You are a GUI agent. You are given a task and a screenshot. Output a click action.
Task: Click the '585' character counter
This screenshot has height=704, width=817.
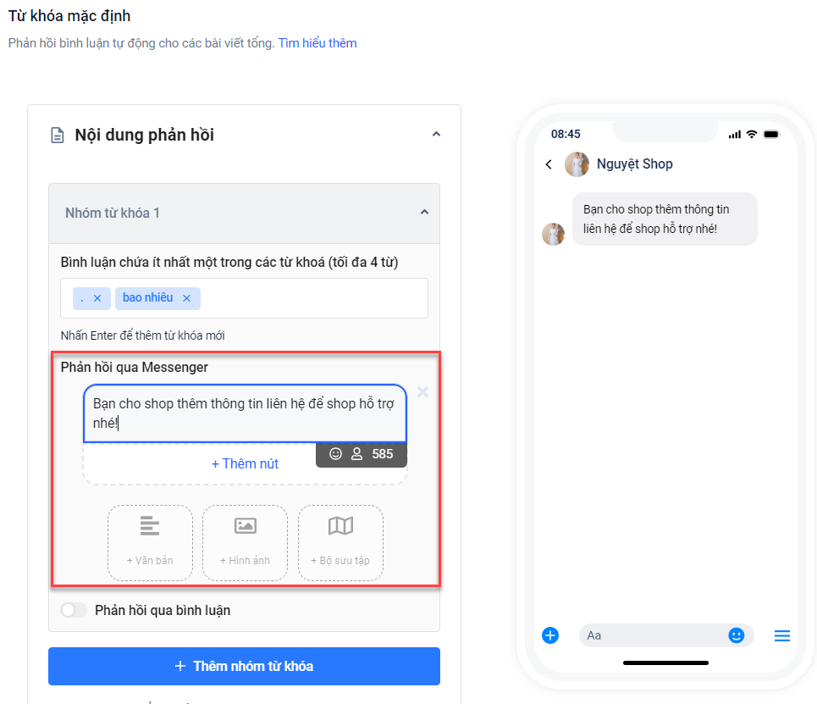click(383, 454)
